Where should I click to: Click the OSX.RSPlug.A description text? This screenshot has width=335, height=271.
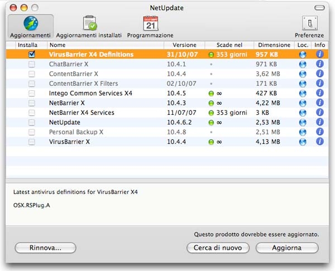pyautogui.click(x=32, y=206)
